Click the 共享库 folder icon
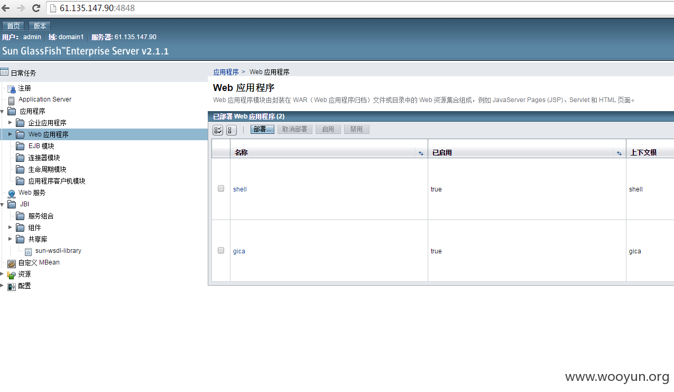The width and height of the screenshot is (674, 392). click(20, 239)
